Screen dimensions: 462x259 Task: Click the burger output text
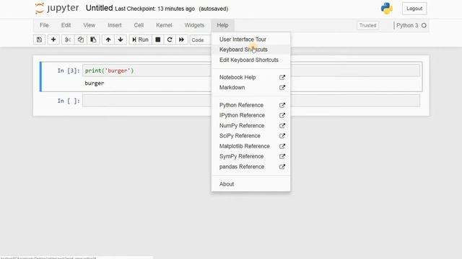[x=95, y=83]
